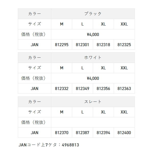Select size XXL in the スレート table
Image resolution: width=153 pixels, height=153 pixels.
tap(124, 112)
